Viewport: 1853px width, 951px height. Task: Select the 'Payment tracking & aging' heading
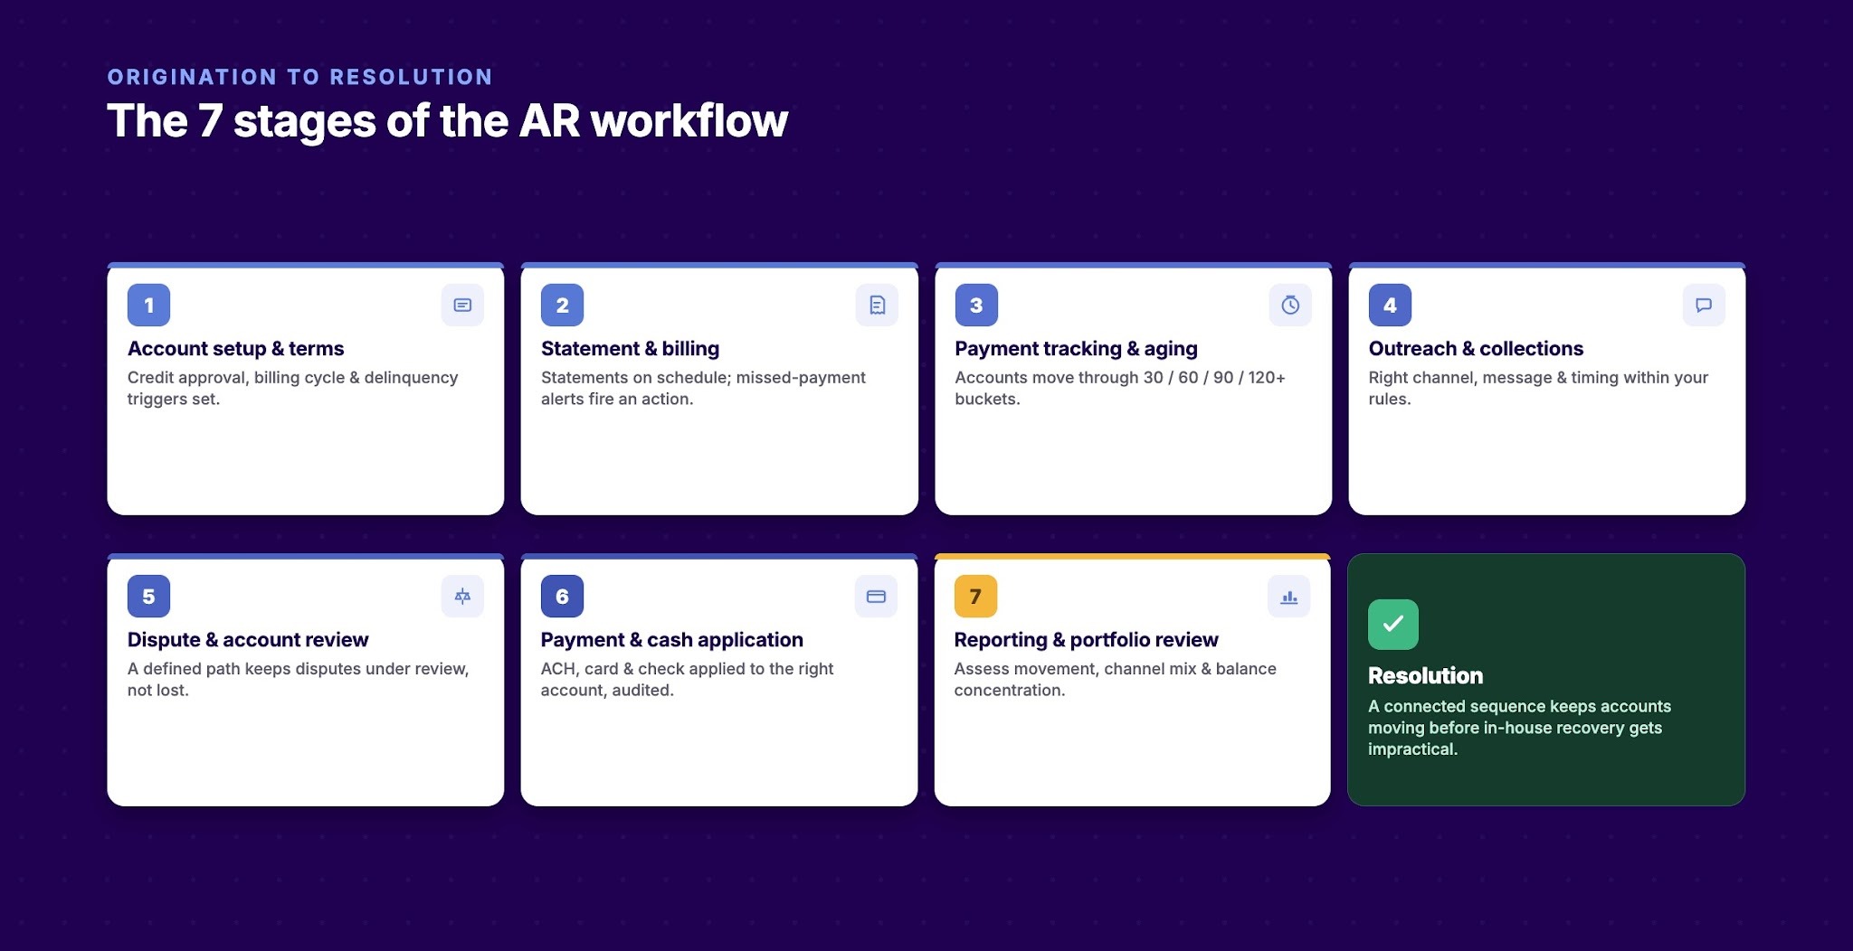1076,349
